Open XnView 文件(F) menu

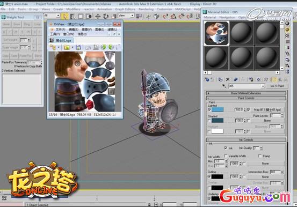pyautogui.click(x=61, y=29)
